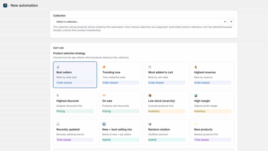Click the Inventory tag on High margin
Screen dimensions: 268x151
(200, 111)
